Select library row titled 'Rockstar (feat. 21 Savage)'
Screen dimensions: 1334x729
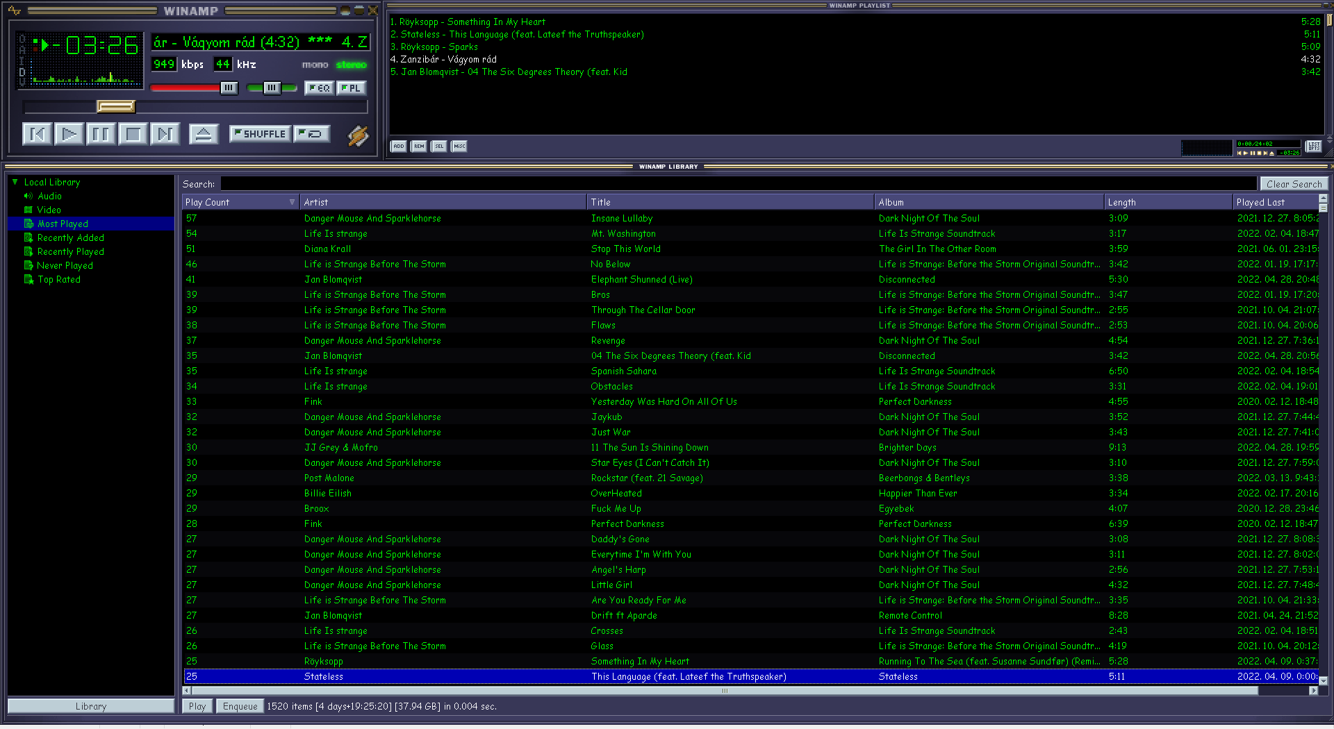[750, 478]
